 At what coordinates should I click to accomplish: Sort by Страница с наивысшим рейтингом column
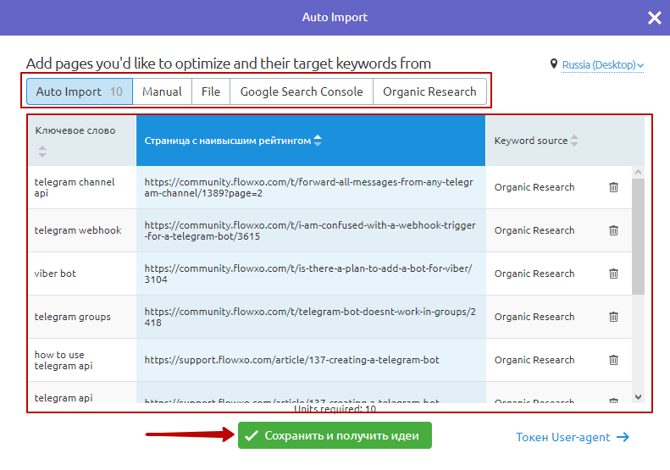coord(318,141)
